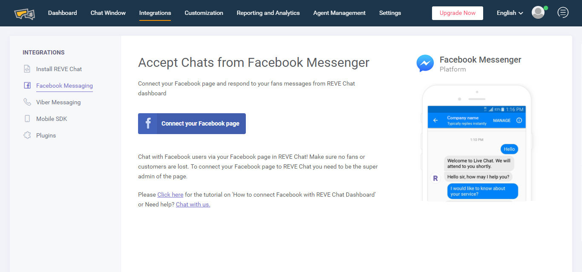The width and height of the screenshot is (582, 272).
Task: Open the 'Chat with us.' link
Action: coord(193,204)
